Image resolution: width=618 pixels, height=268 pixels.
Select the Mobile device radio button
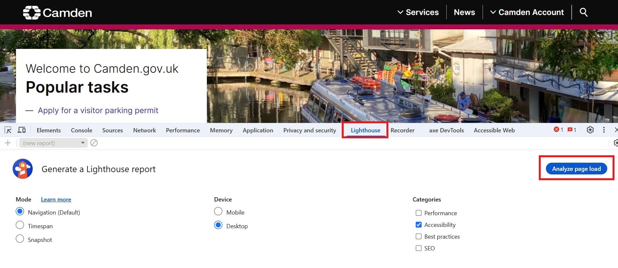pos(218,211)
